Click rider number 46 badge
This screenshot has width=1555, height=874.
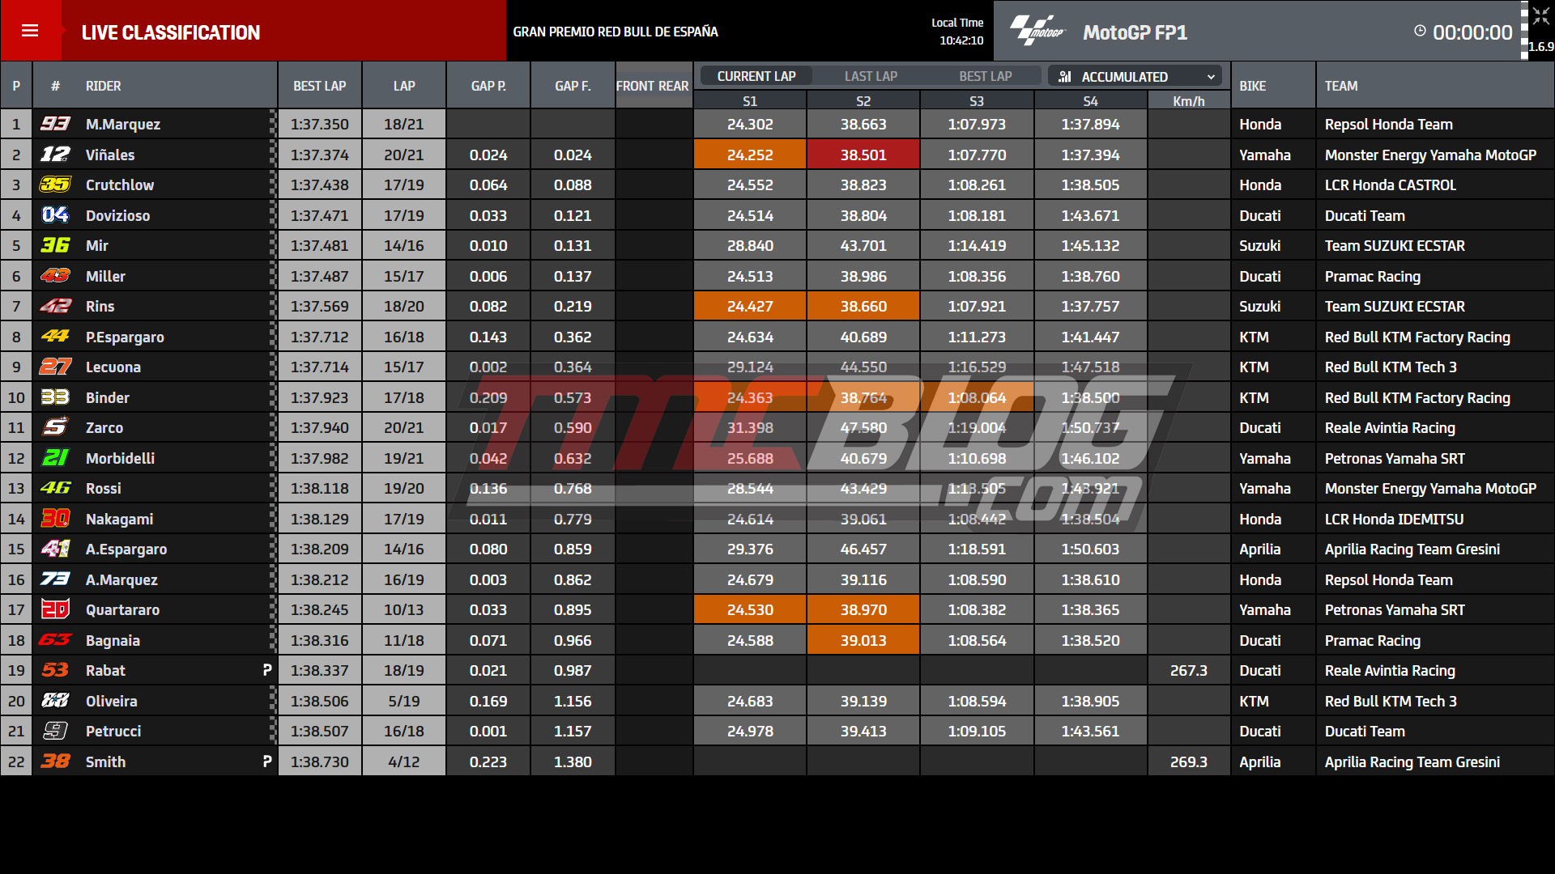pyautogui.click(x=55, y=488)
